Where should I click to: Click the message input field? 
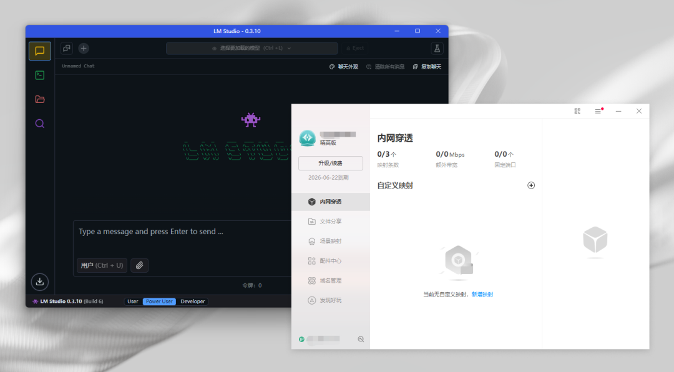point(183,232)
